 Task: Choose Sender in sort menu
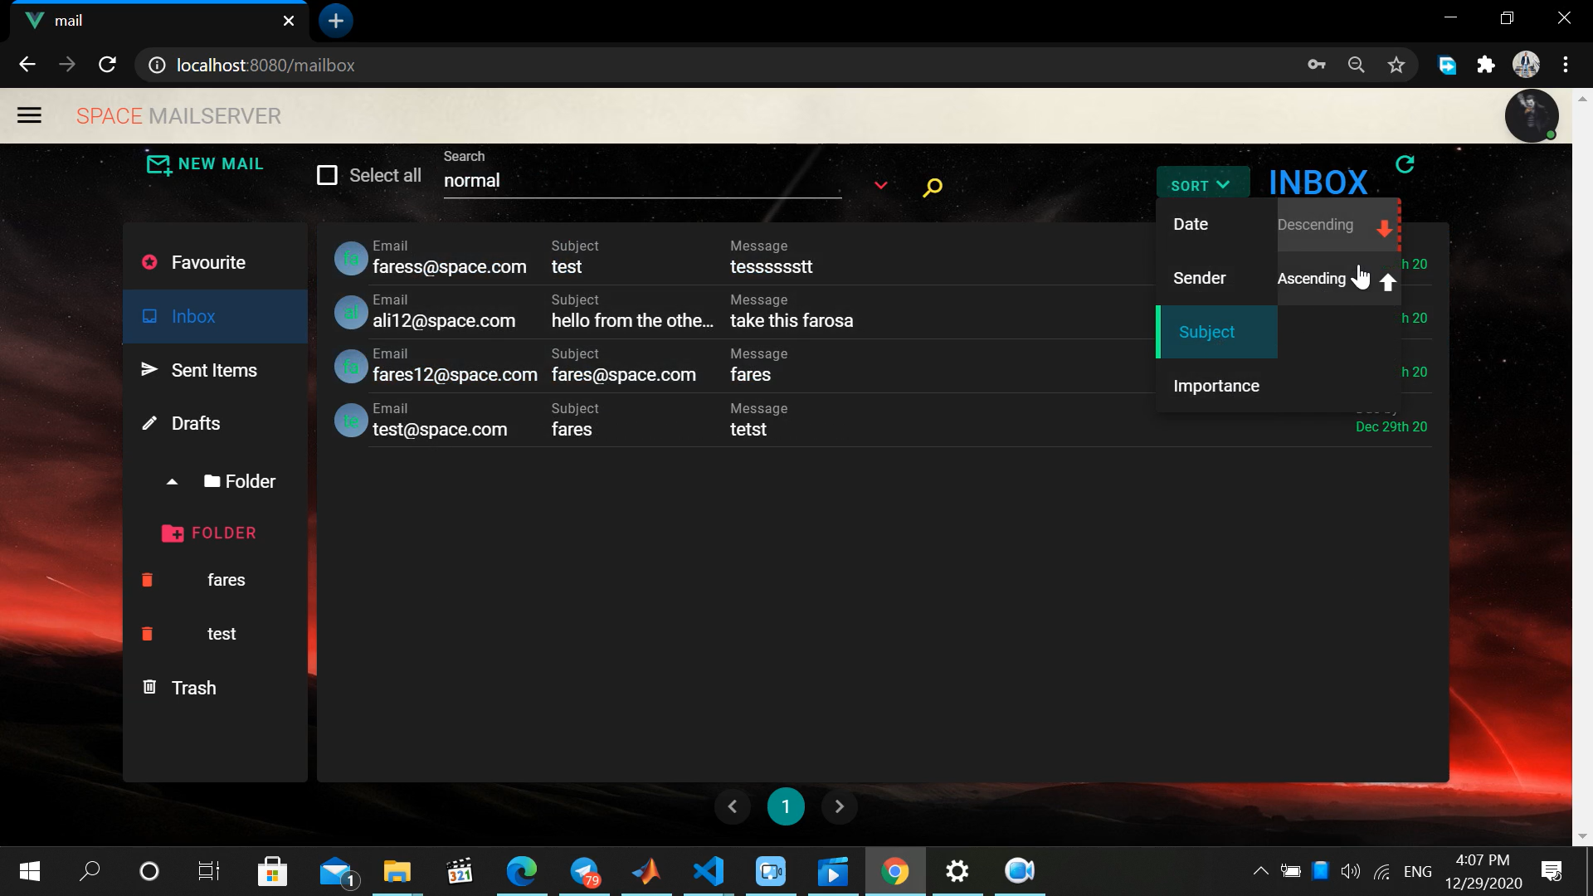click(1200, 278)
